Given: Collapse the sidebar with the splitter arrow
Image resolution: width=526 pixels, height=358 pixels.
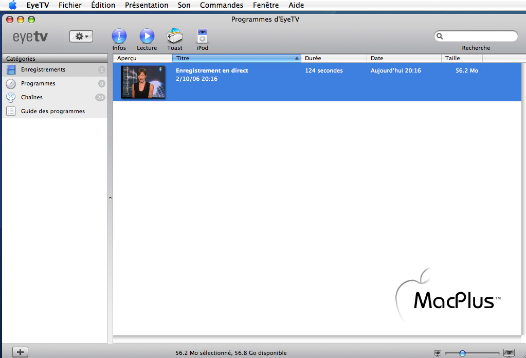Looking at the screenshot, I should click(110, 199).
